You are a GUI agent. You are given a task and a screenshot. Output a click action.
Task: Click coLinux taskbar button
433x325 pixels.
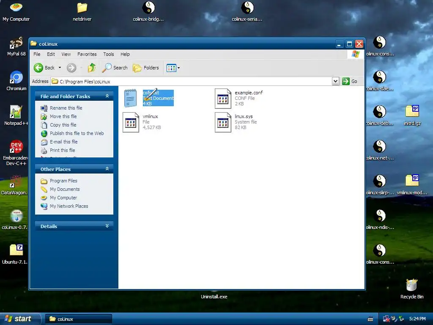(x=78, y=319)
